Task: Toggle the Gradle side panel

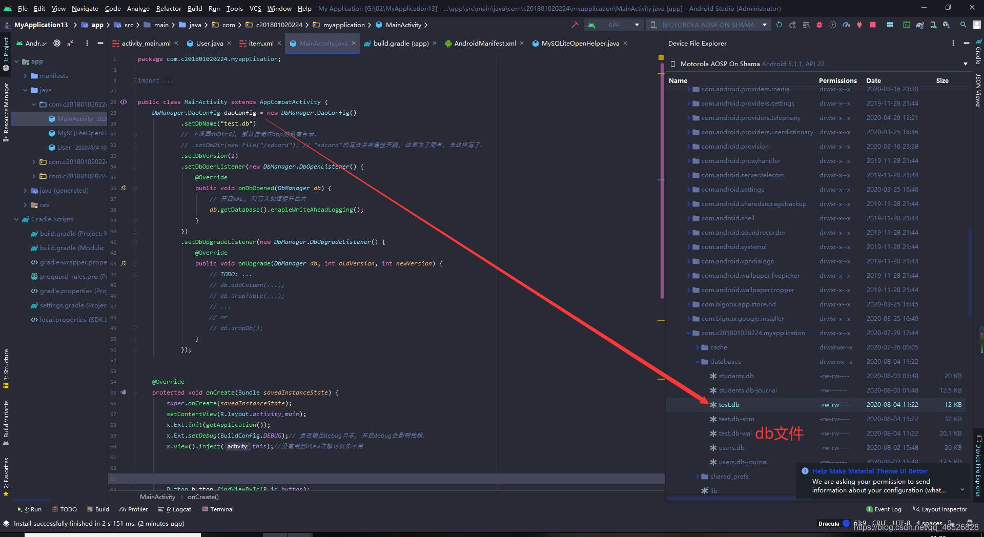Action: (x=978, y=52)
